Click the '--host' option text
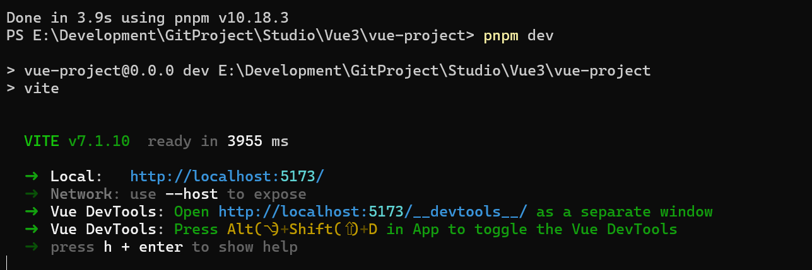The width and height of the screenshot is (812, 270). [192, 194]
